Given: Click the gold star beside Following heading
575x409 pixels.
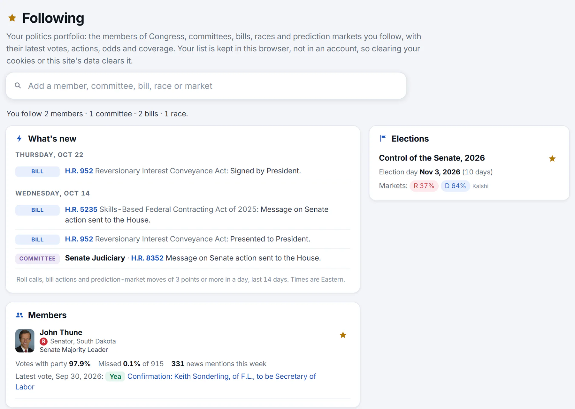Looking at the screenshot, I should [x=12, y=18].
